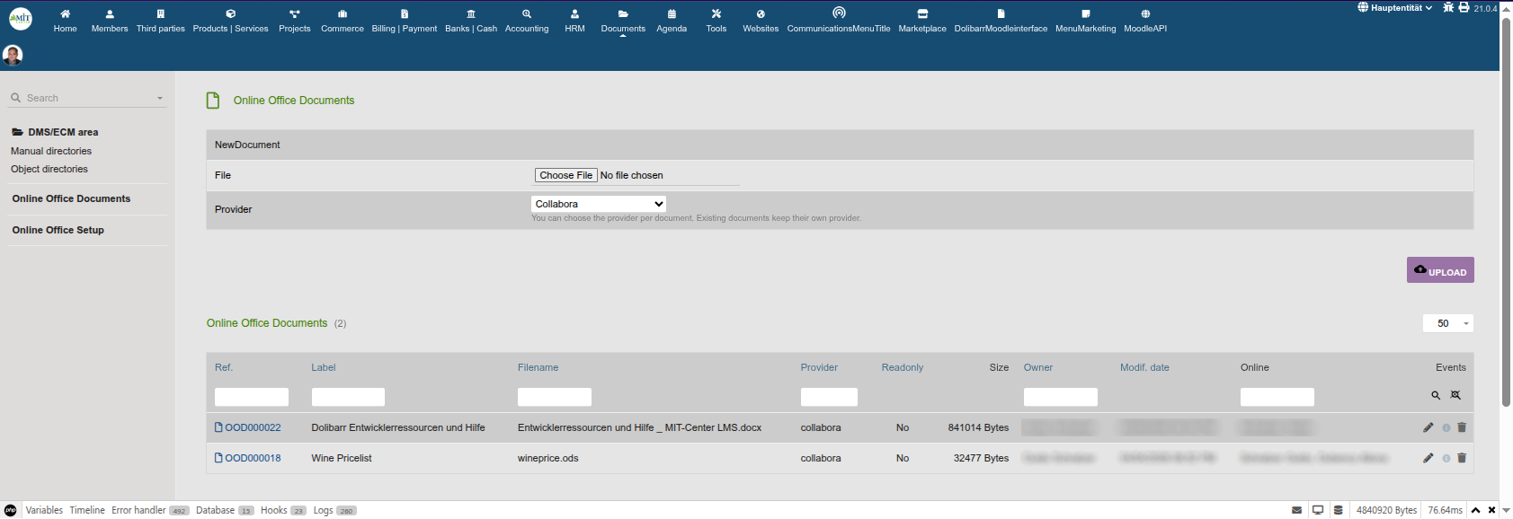The width and height of the screenshot is (1513, 519).
Task: Open the rows-per-page dropdown showing 50
Action: click(1447, 323)
